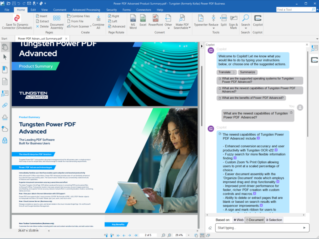
Task: Click the Translate suggested action in Copilot
Action: 226,72
